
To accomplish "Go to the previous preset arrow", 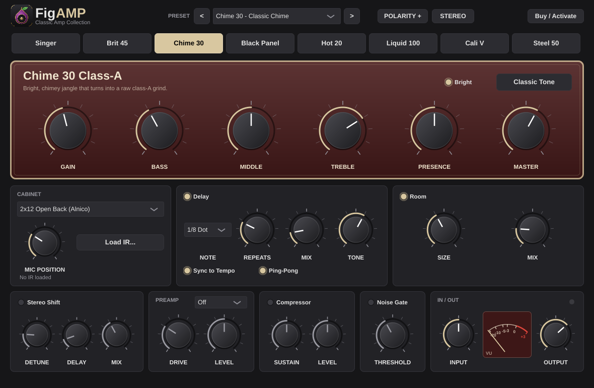I will [x=202, y=16].
